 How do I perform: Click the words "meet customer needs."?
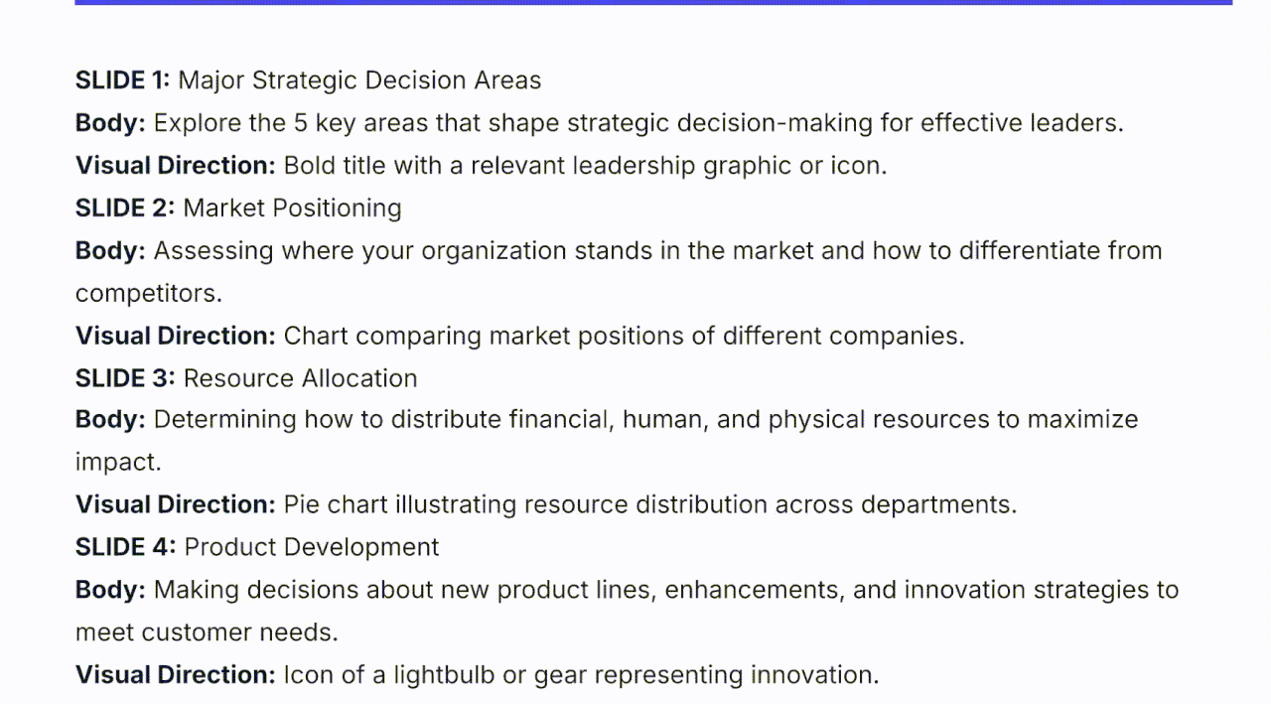click(207, 633)
